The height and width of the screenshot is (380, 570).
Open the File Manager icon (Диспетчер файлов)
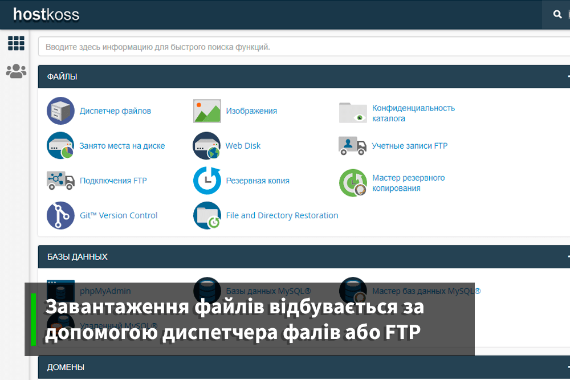60,111
